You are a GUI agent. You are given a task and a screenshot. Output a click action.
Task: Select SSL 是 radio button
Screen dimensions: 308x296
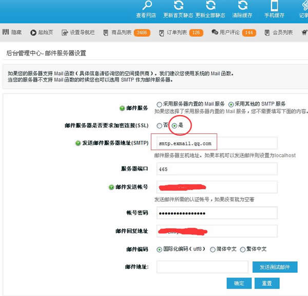[x=174, y=125]
